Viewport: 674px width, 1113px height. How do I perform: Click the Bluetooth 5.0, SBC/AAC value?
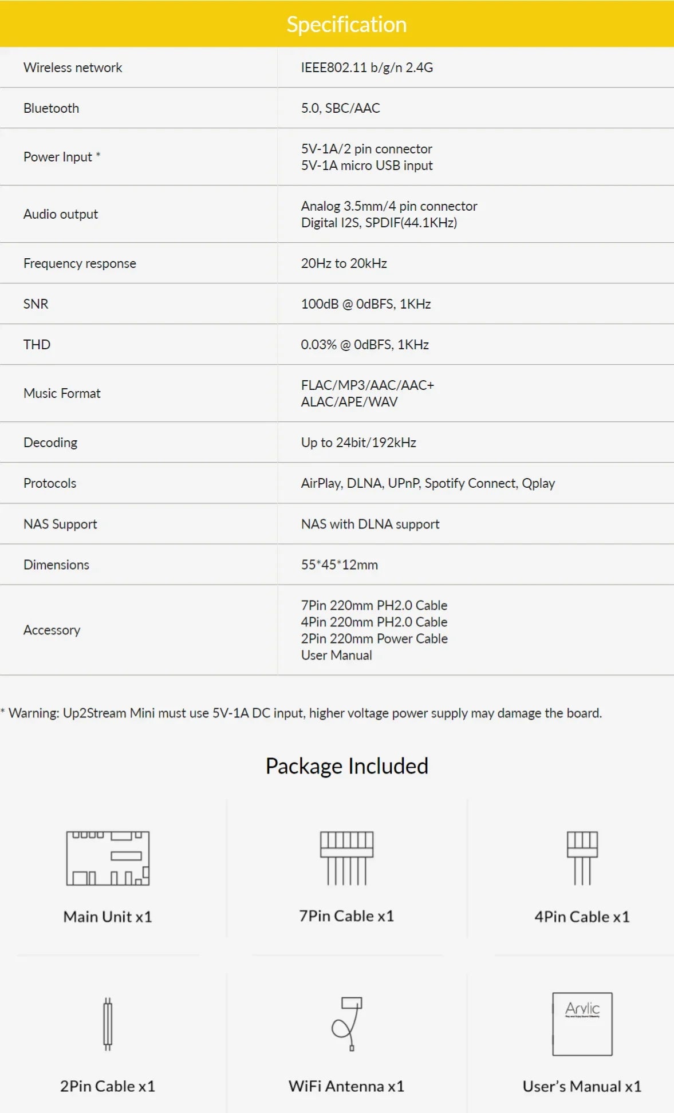coord(341,108)
